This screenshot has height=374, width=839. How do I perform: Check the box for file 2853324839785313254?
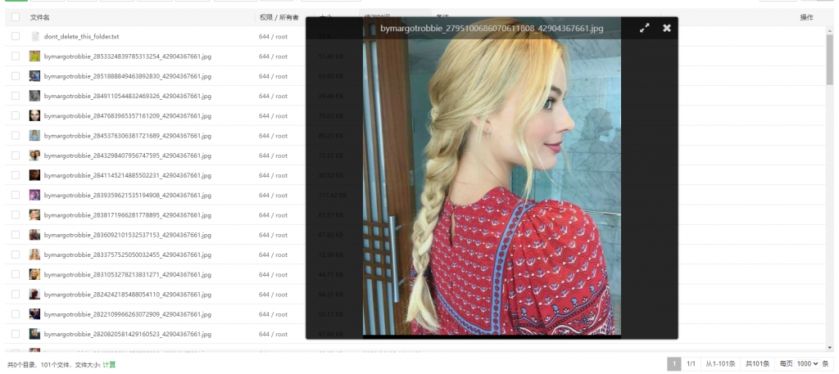coord(16,56)
